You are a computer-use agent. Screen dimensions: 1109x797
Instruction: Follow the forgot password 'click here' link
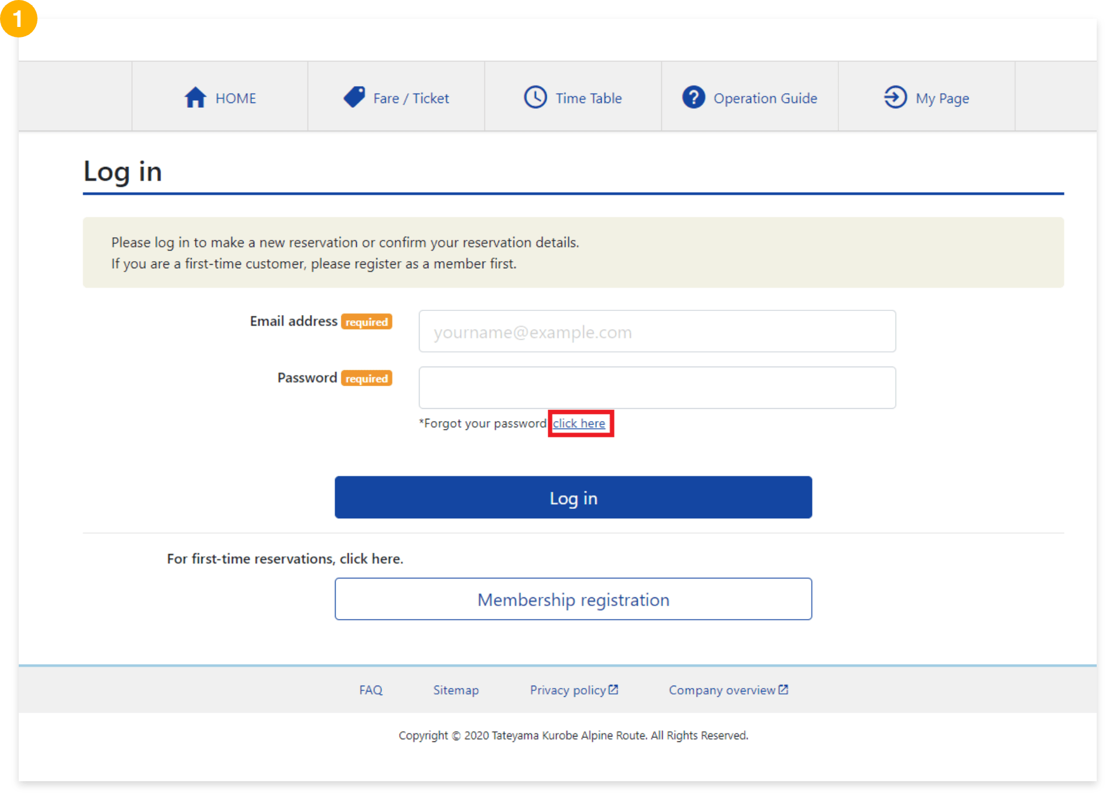tap(579, 423)
